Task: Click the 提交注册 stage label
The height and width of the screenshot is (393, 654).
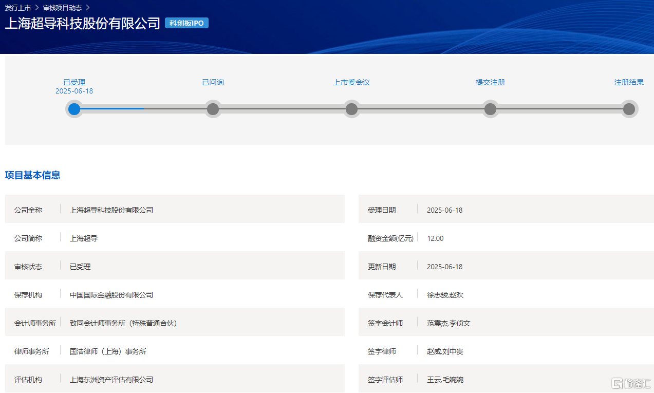Action: pyautogui.click(x=490, y=82)
